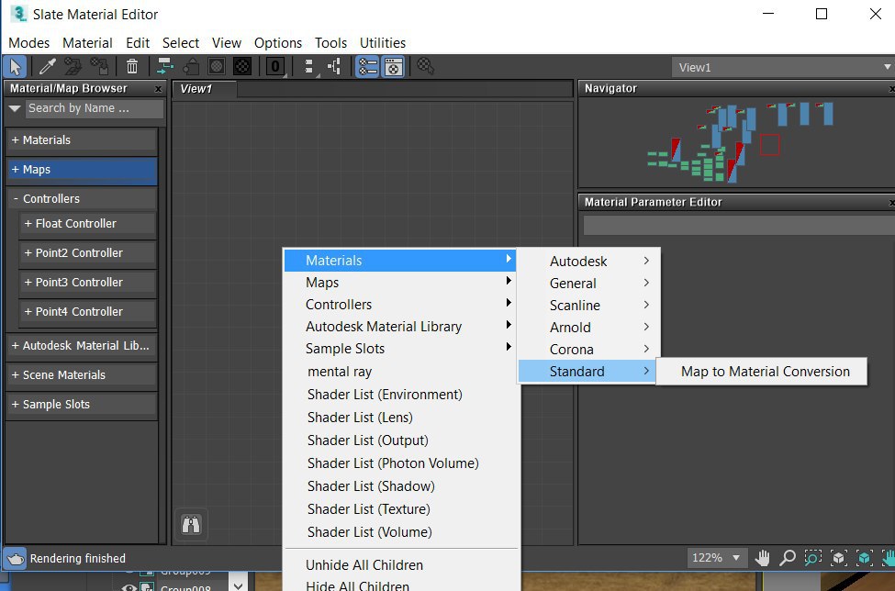Select the Zoom Region Tool icon

(x=812, y=558)
